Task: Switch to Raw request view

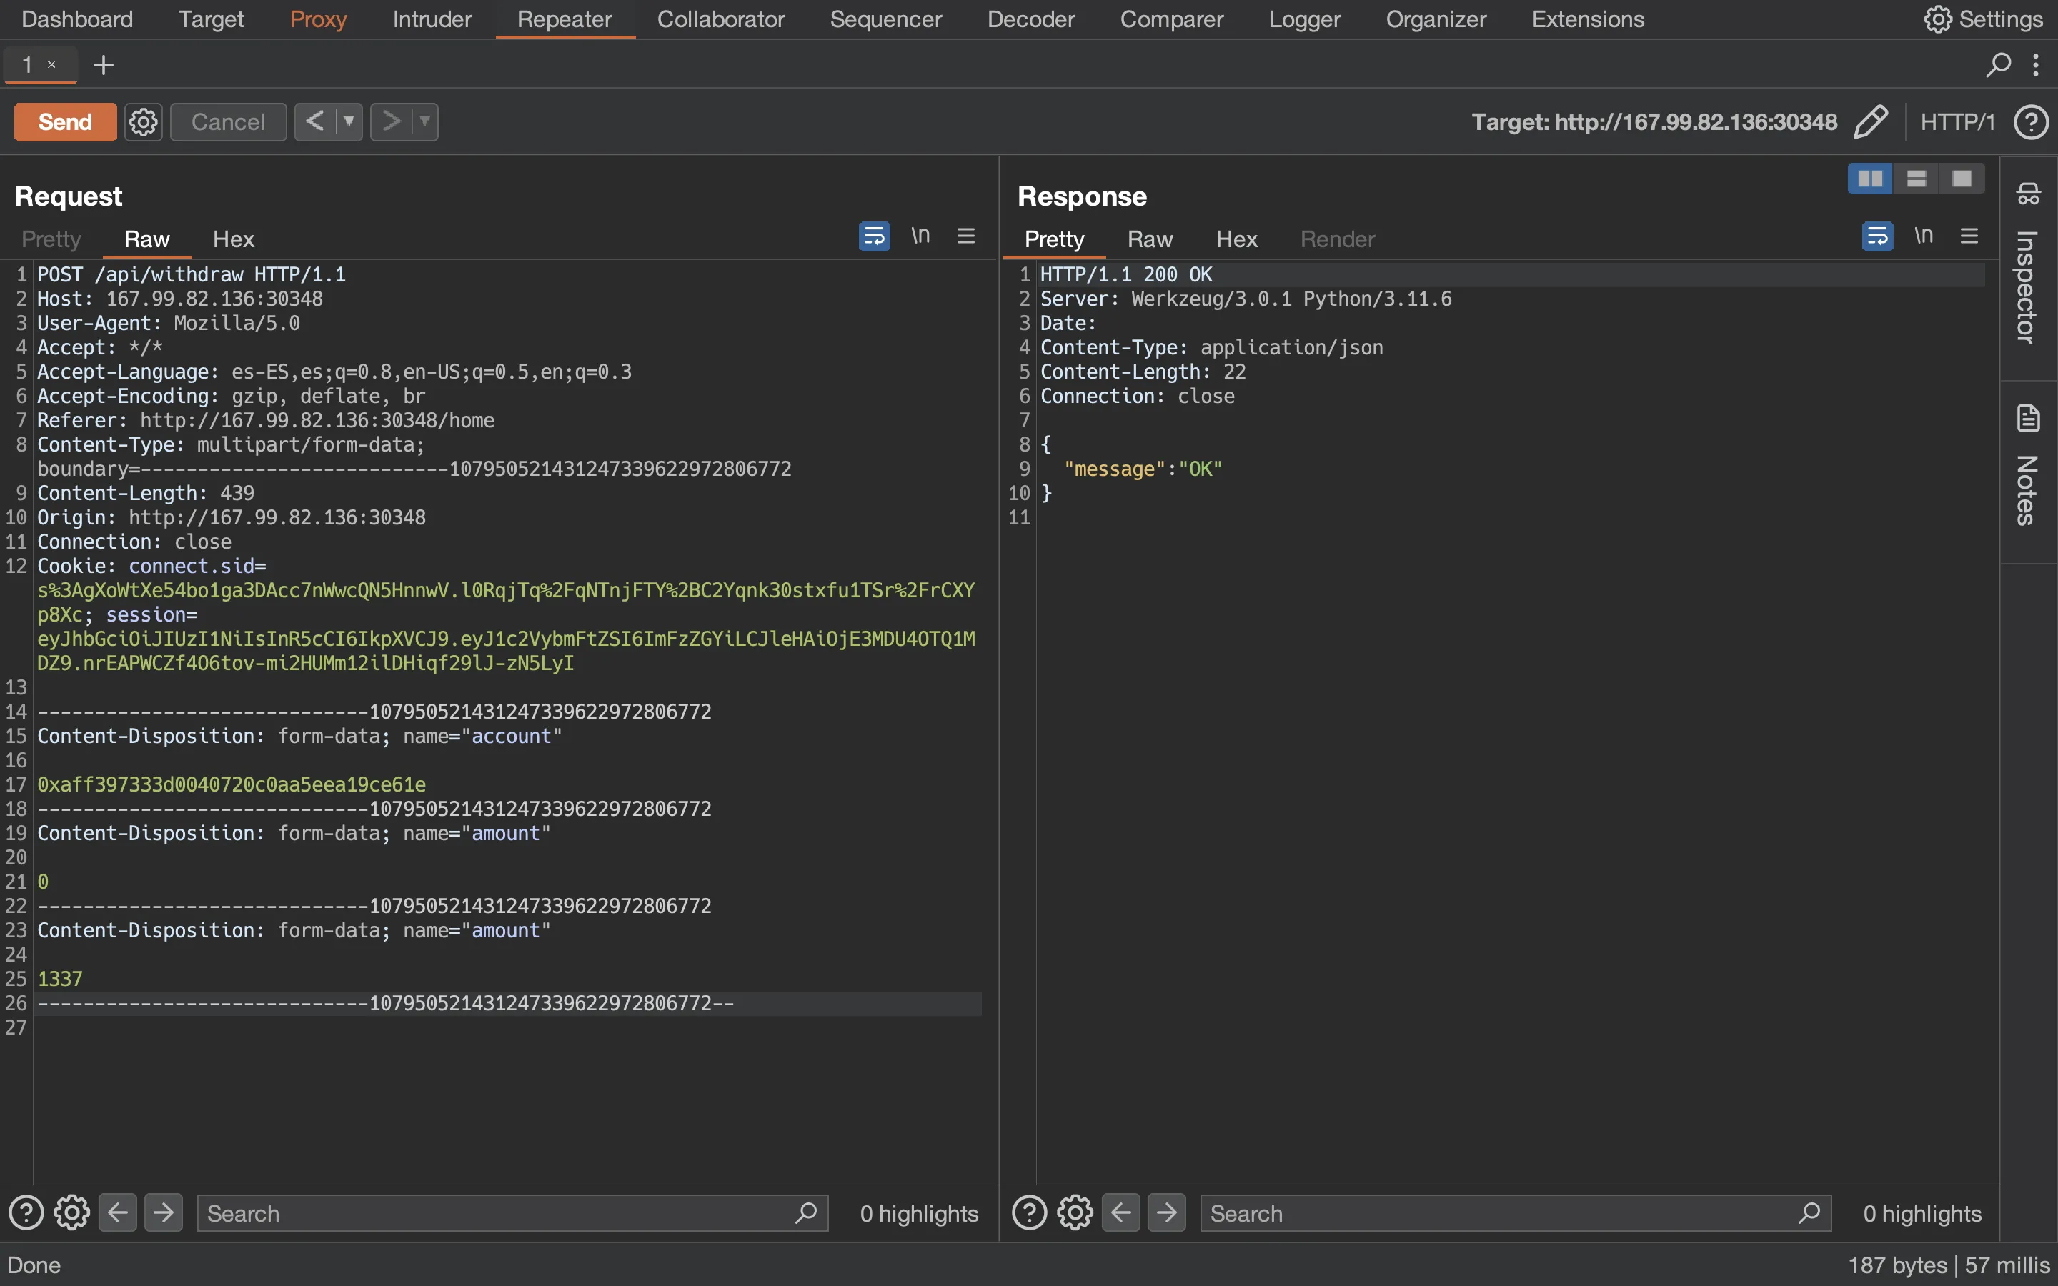Action: tap(145, 237)
